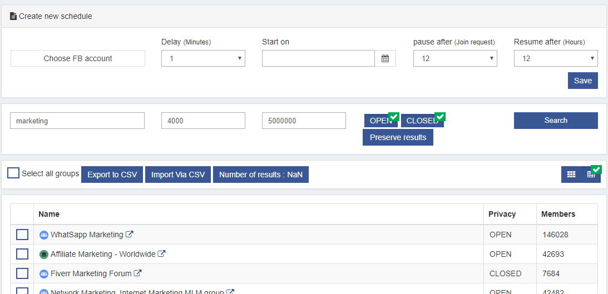Expand the Resume after hours dropdown

(x=556, y=58)
